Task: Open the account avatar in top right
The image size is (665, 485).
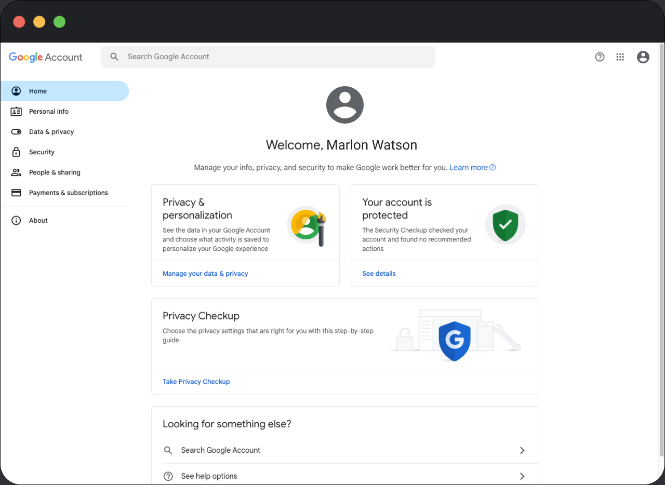Action: pos(643,57)
